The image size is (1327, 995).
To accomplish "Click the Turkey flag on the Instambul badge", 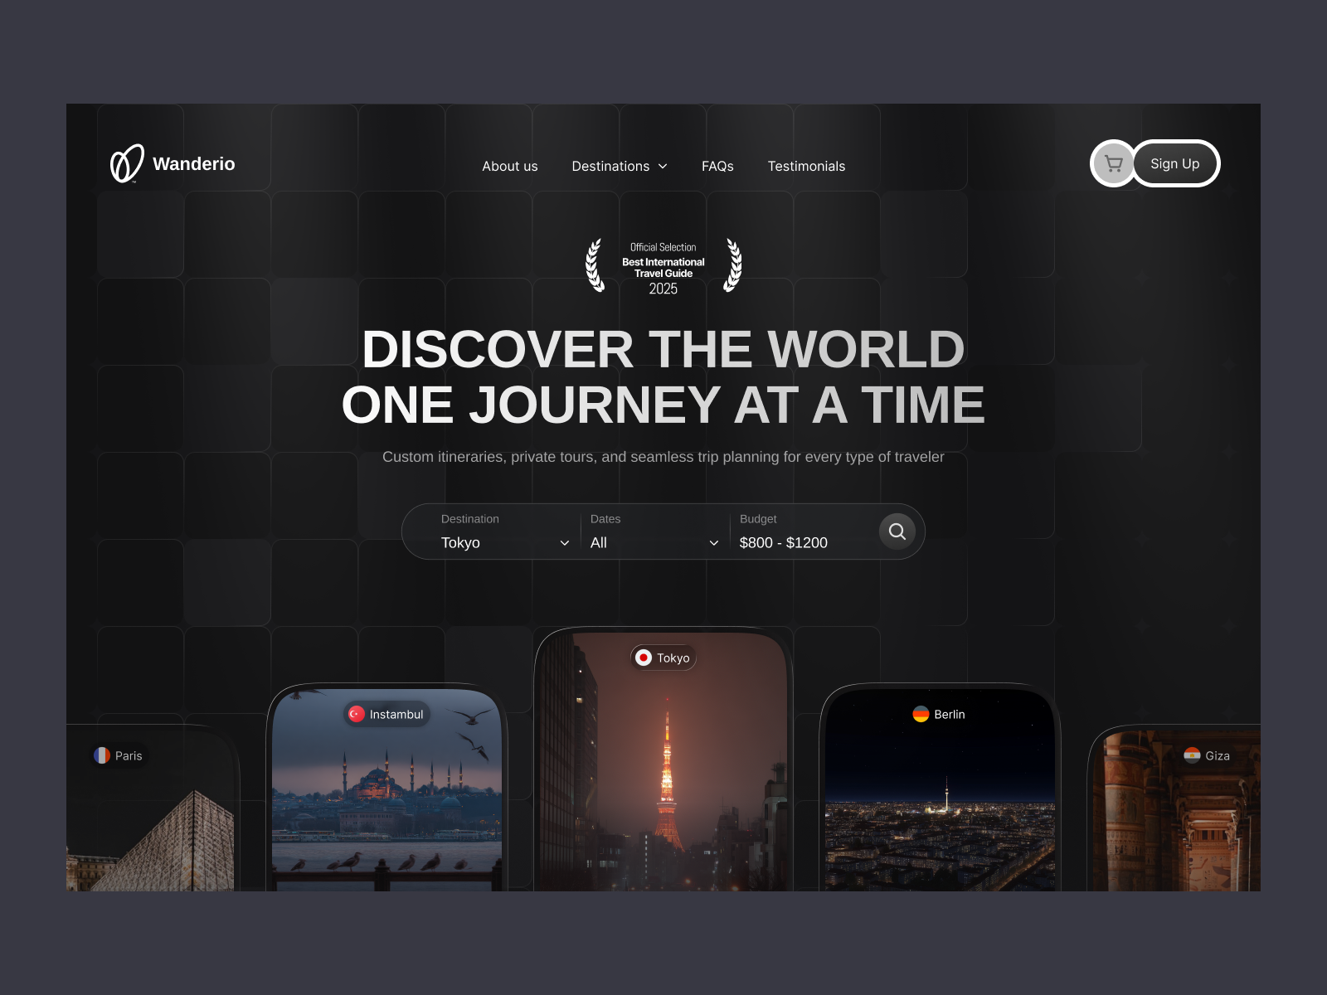I will 357,714.
